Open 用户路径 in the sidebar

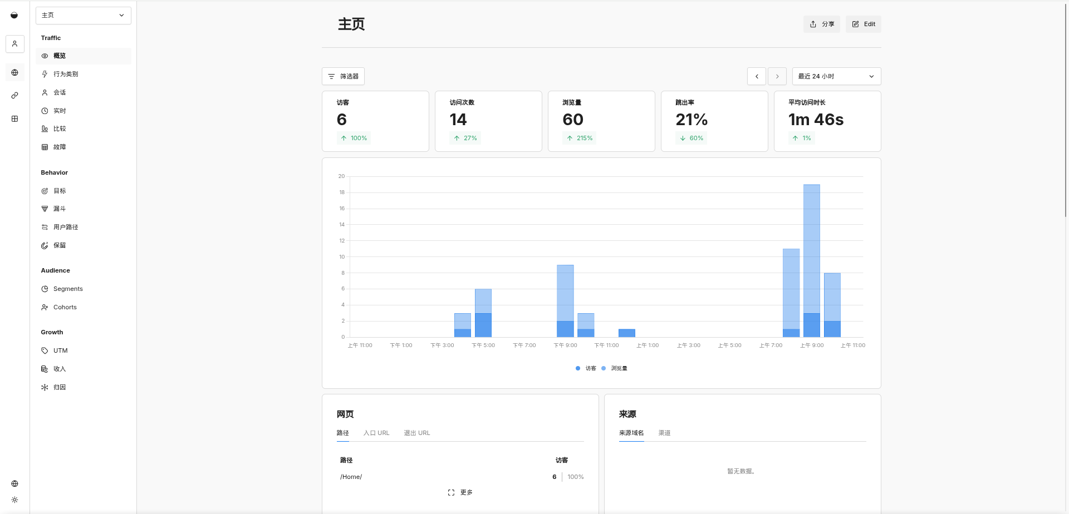[x=65, y=227]
